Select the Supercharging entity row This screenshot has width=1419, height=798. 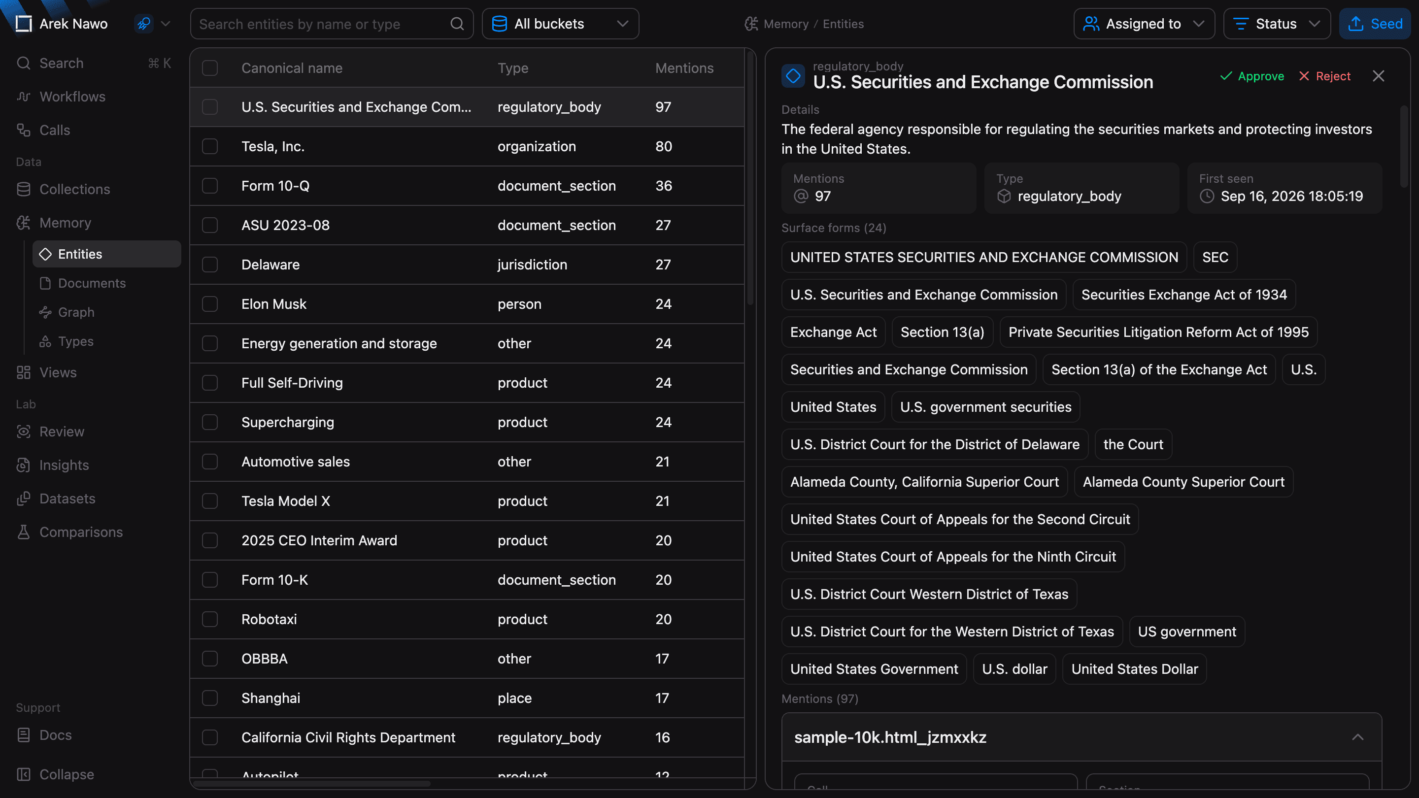point(467,423)
